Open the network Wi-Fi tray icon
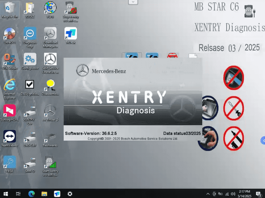The width and height of the screenshot is (265, 198). point(227,194)
